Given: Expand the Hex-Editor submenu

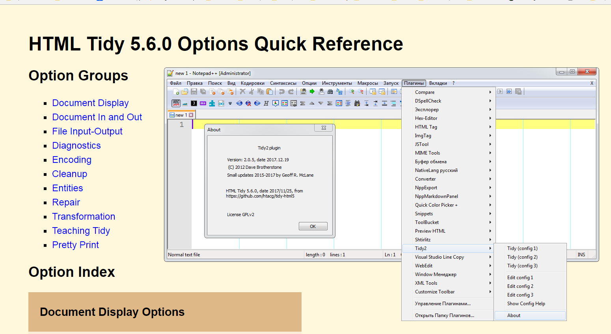Looking at the screenshot, I should pyautogui.click(x=448, y=118).
